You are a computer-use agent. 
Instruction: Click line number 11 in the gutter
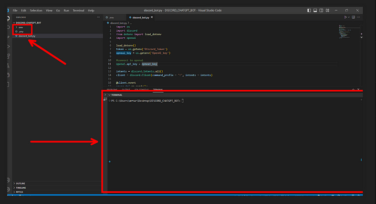[110, 64]
